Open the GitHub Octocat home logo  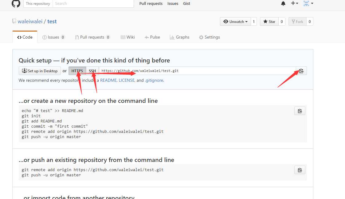click(x=16, y=3)
